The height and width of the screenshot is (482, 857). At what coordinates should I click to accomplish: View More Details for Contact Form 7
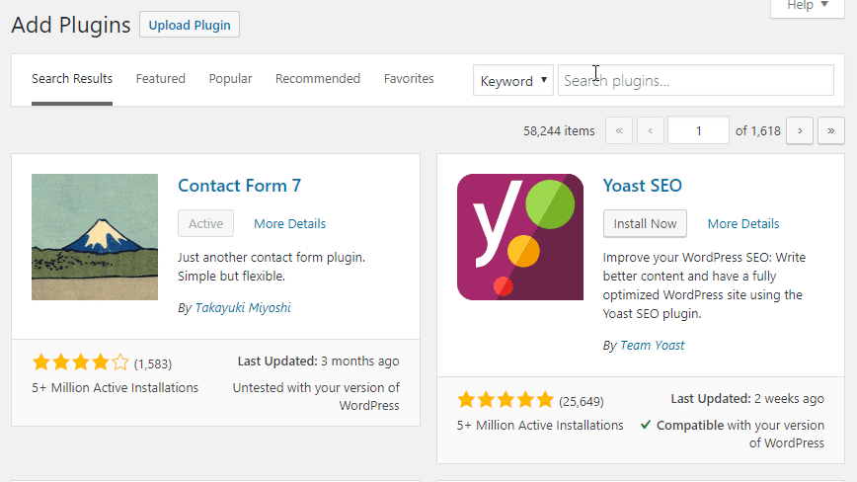click(x=289, y=224)
